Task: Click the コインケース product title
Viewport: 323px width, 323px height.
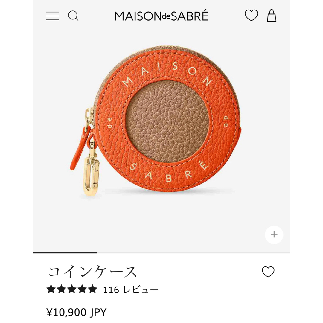Action: coord(92,272)
